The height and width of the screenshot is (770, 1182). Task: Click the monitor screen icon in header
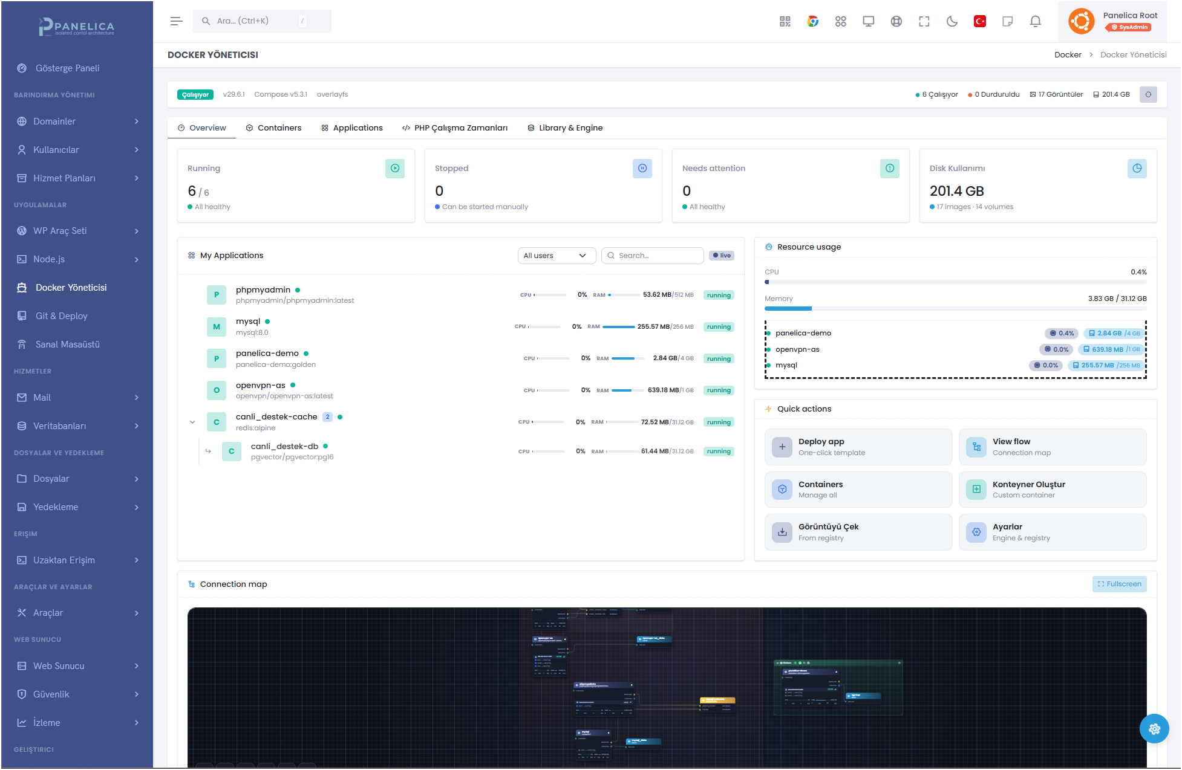(x=869, y=21)
